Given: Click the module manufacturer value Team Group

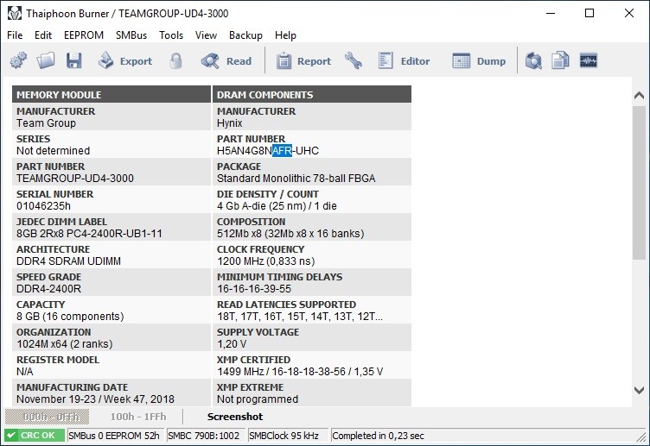Looking at the screenshot, I should 46,123.
